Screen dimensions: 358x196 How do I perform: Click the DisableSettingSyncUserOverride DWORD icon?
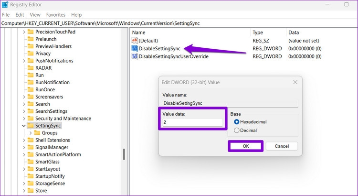(x=135, y=56)
